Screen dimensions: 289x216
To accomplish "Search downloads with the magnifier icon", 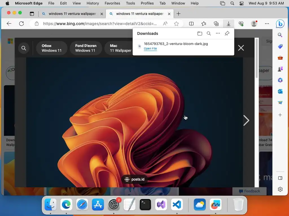I will tap(209, 33).
